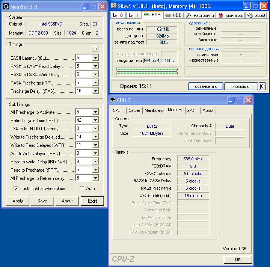The image size is (270, 267).
Task: Click остановить button in S&M
Action: [x=206, y=86]
